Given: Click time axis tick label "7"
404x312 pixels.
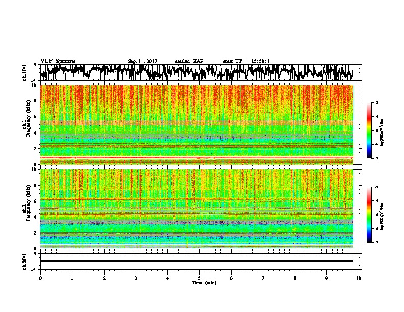Looking at the screenshot, I should pyautogui.click(x=263, y=278).
